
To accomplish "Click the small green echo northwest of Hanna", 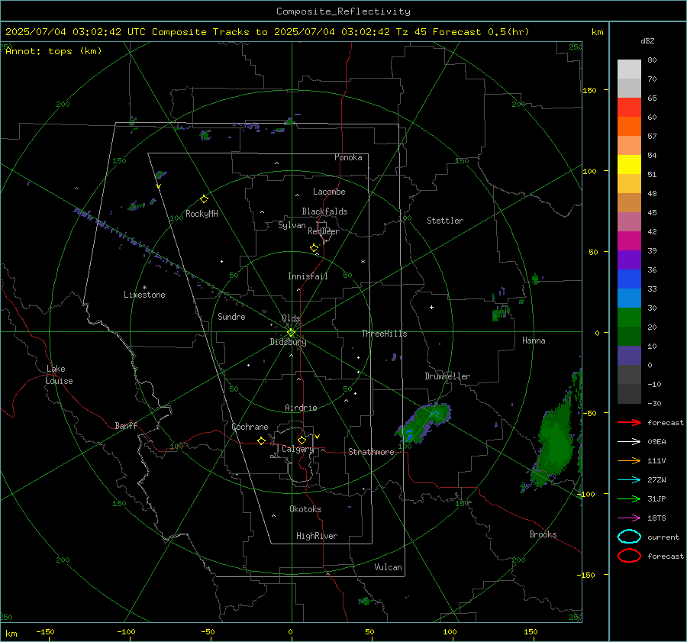I will click(535, 278).
